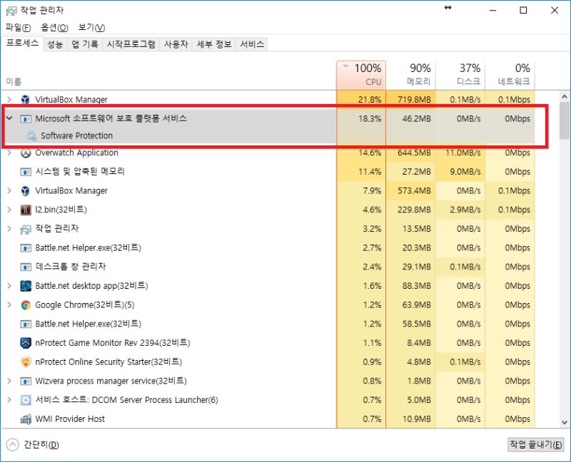Click the 간단히 collapse arrow icon
This screenshot has width=571, height=462.
(12, 445)
